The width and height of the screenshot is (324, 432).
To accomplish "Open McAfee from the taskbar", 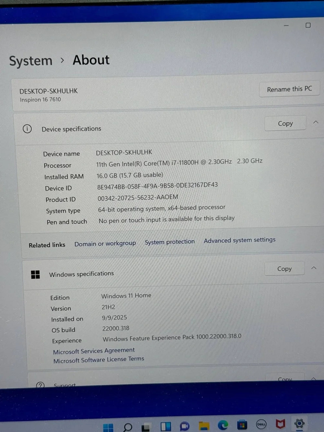I will click(280, 424).
